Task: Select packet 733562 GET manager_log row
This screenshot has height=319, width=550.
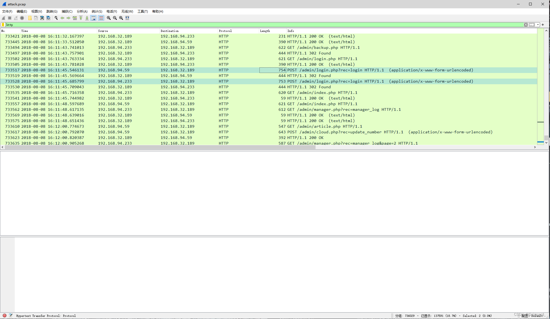Action: pyautogui.click(x=269, y=109)
